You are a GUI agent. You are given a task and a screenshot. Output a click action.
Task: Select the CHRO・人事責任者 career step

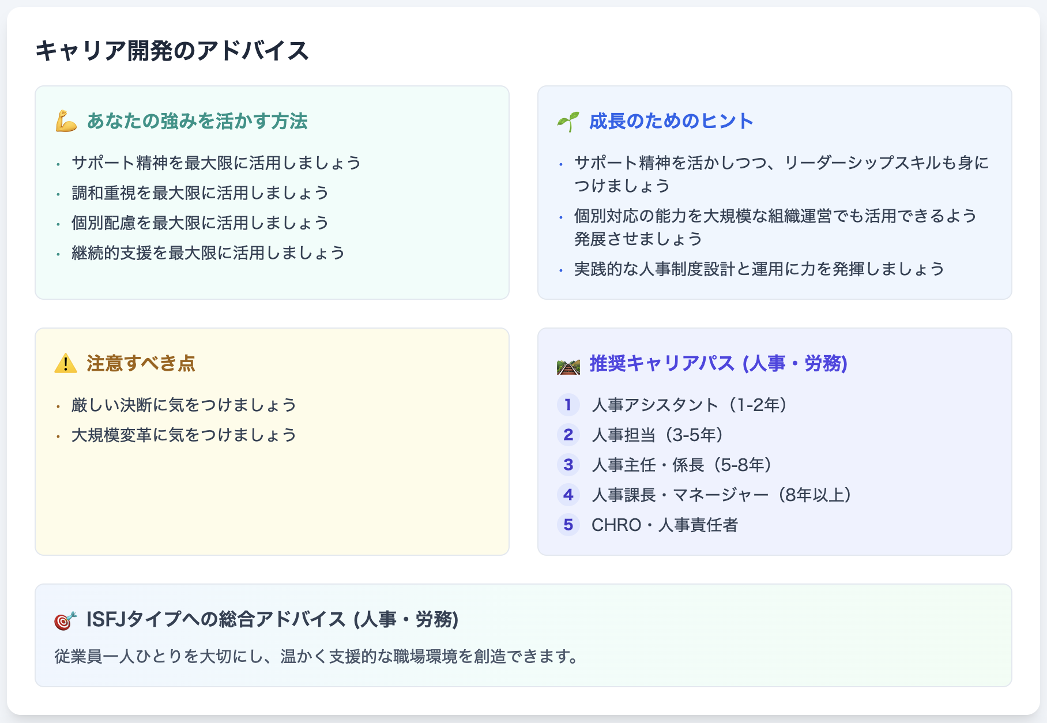tap(664, 525)
